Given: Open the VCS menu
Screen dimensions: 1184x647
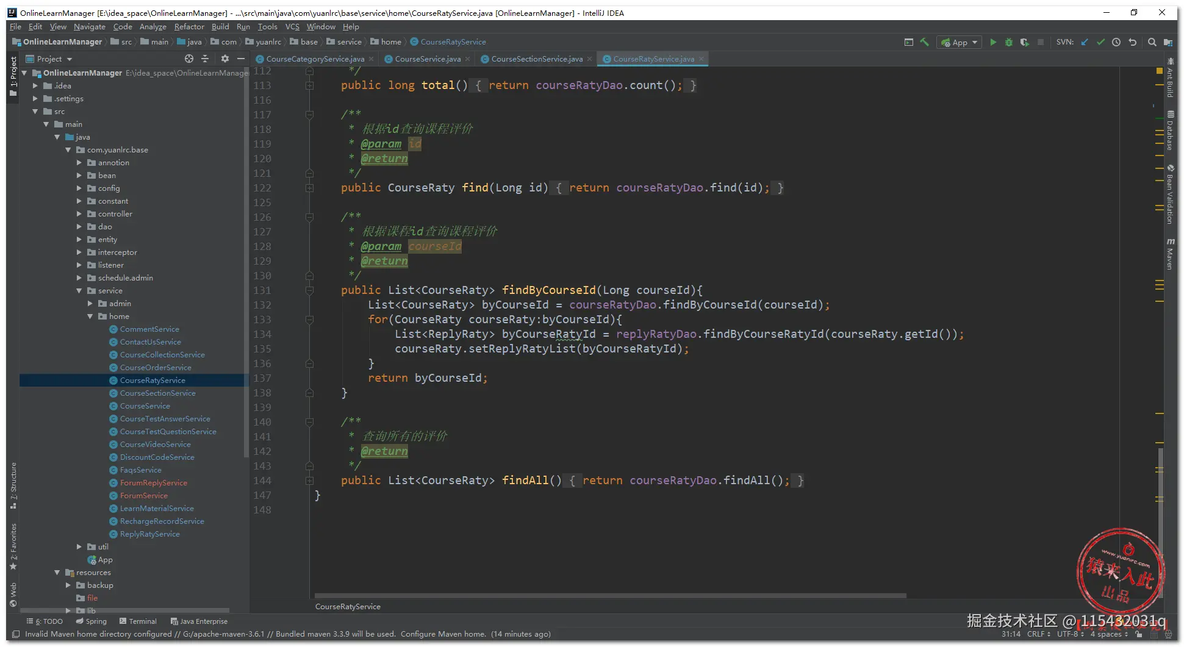Looking at the screenshot, I should [293, 27].
